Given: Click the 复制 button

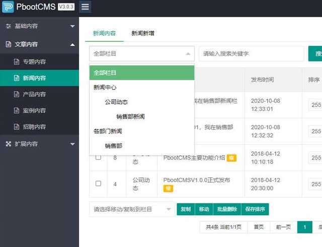Looking at the screenshot, I should tap(186, 209).
